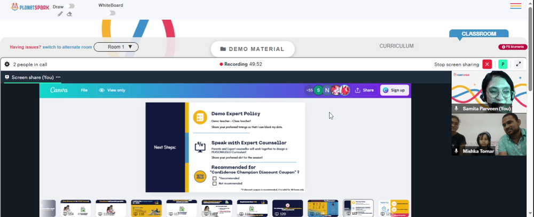Toggle the Draw switch
The width and height of the screenshot is (534, 217).
(x=70, y=6)
